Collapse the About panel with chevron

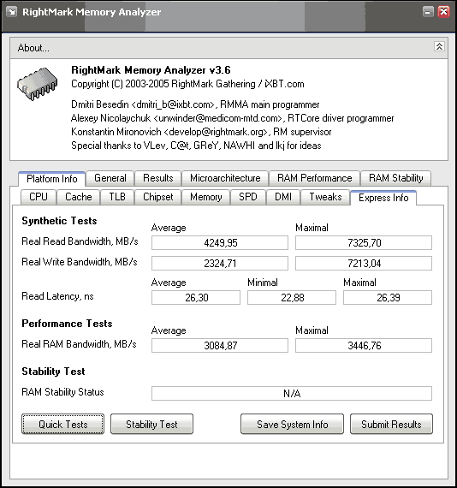click(439, 47)
